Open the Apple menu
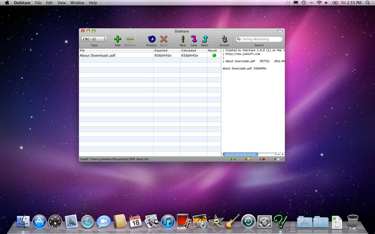 tap(7, 3)
